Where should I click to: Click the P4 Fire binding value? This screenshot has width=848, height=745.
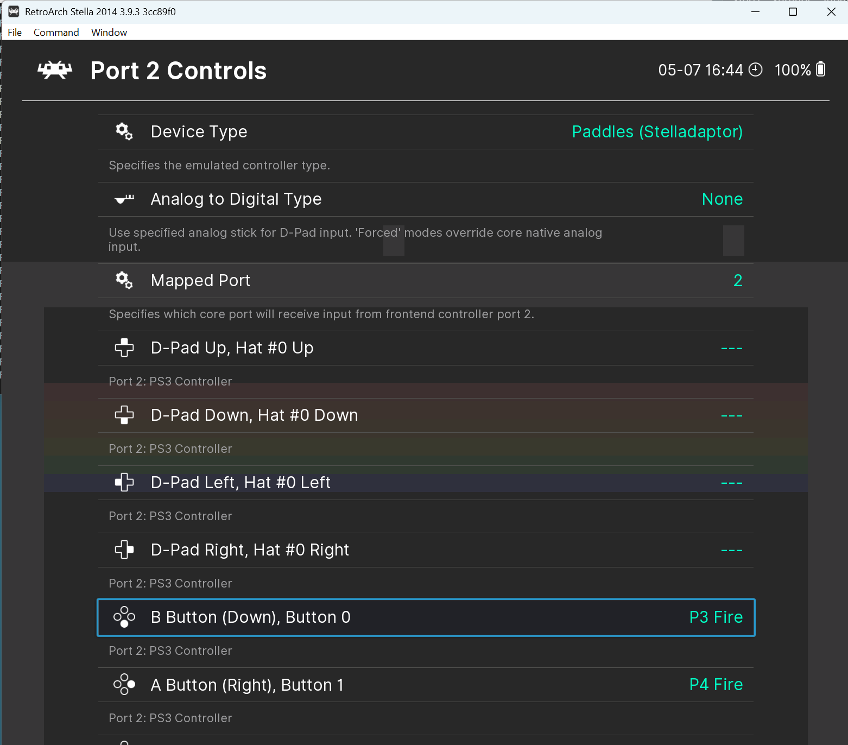coord(716,685)
